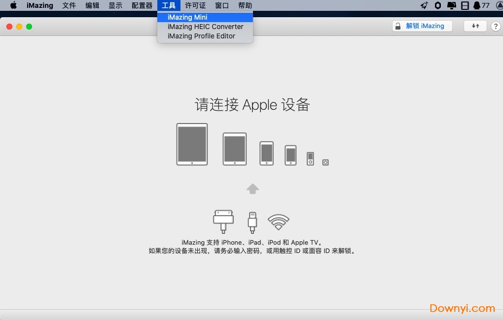The image size is (503, 320).
Task: Choose iMazing HEIC Converter menu entry
Action: [x=205, y=27]
